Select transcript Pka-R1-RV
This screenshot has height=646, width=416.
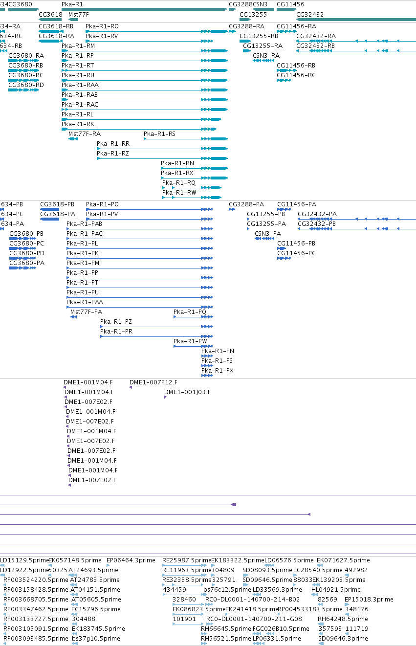102,36
